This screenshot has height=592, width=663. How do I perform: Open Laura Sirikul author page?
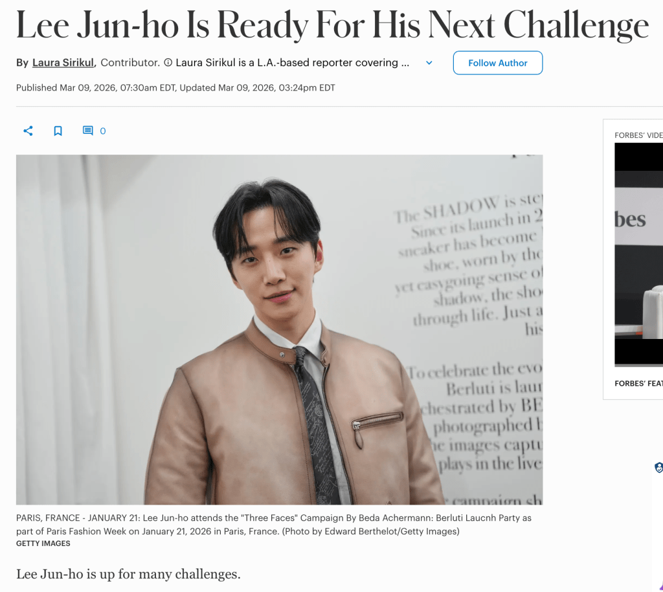coord(63,63)
